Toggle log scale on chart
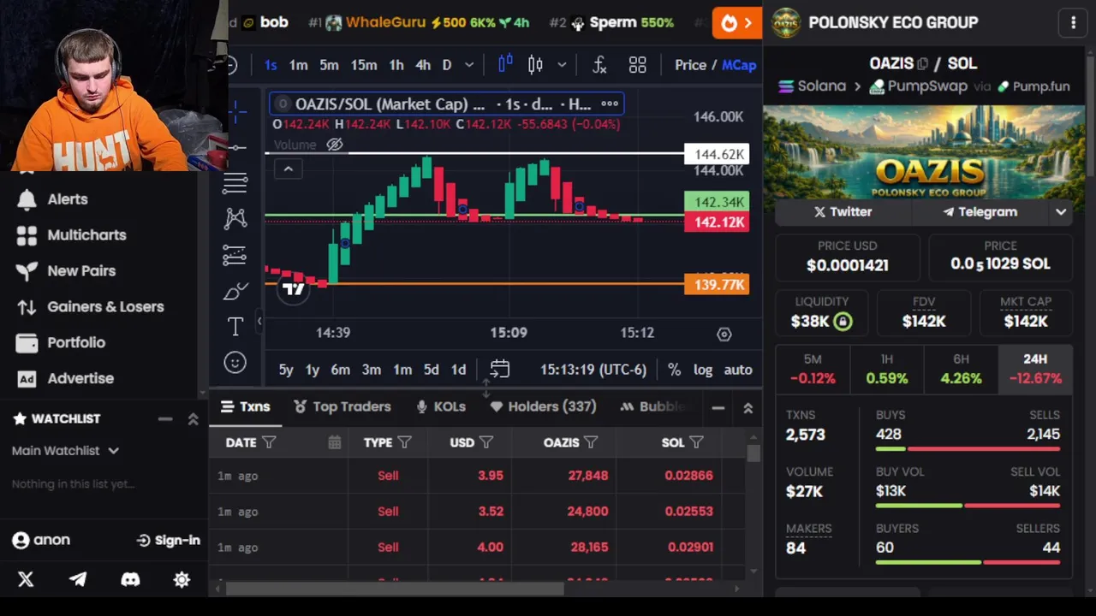1096x616 pixels. coord(703,370)
